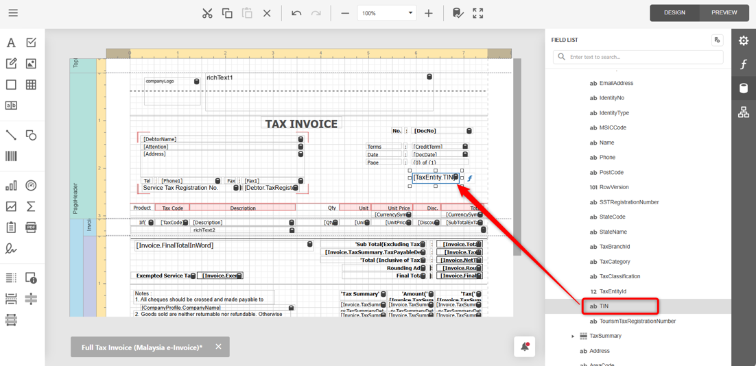Select the Character Comb toolbox control
Image resolution: width=756 pixels, height=366 pixels.
[x=10, y=105]
